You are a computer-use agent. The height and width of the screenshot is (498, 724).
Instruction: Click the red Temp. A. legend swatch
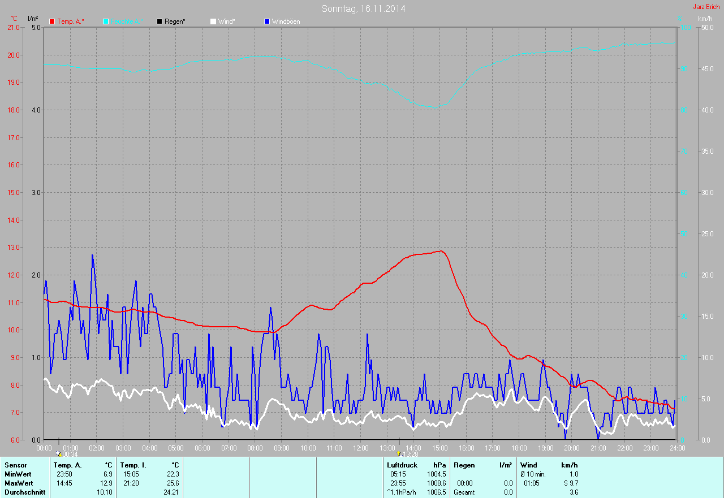click(52, 21)
